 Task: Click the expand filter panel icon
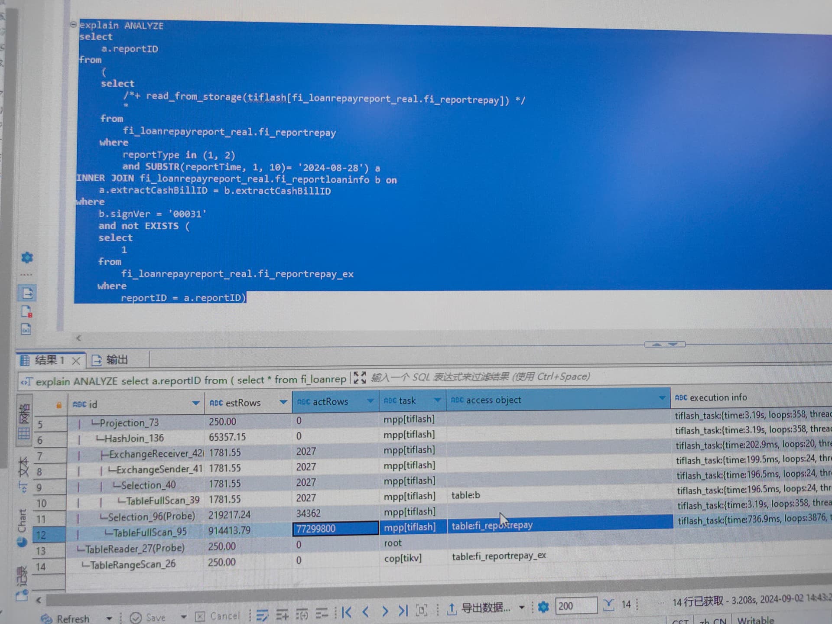359,377
